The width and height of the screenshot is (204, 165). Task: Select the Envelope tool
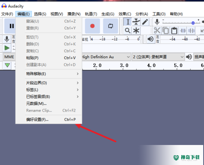136,22
